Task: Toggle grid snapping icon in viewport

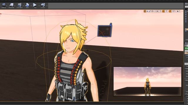Action: [x=157, y=11]
